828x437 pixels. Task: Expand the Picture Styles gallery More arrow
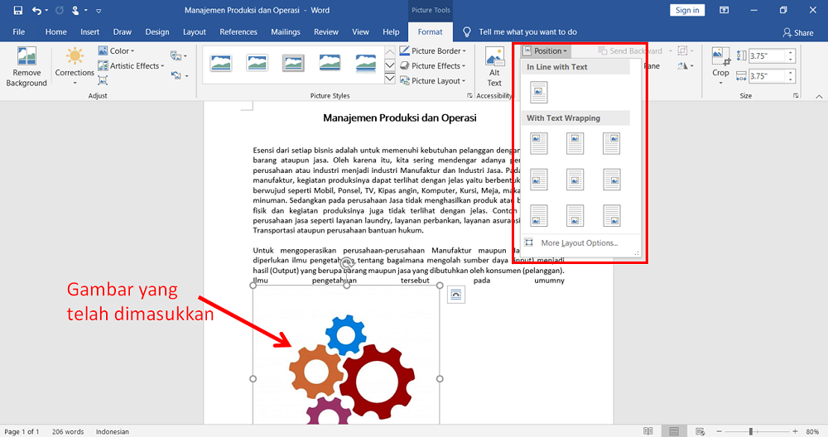[x=390, y=79]
